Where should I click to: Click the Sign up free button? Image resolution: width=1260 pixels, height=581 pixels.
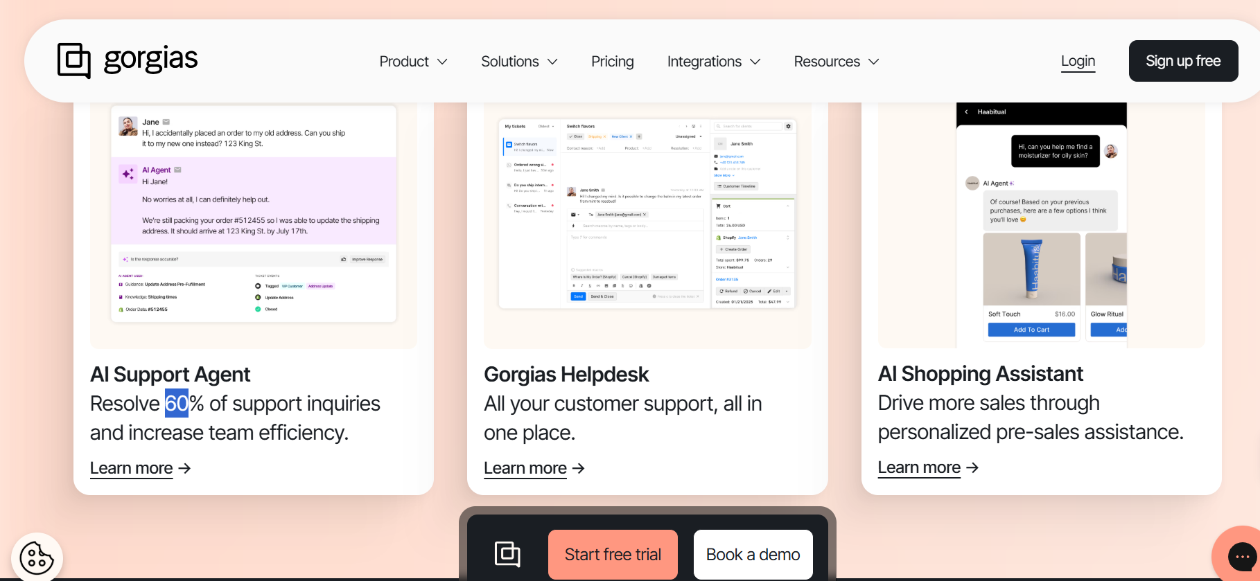[x=1183, y=61]
